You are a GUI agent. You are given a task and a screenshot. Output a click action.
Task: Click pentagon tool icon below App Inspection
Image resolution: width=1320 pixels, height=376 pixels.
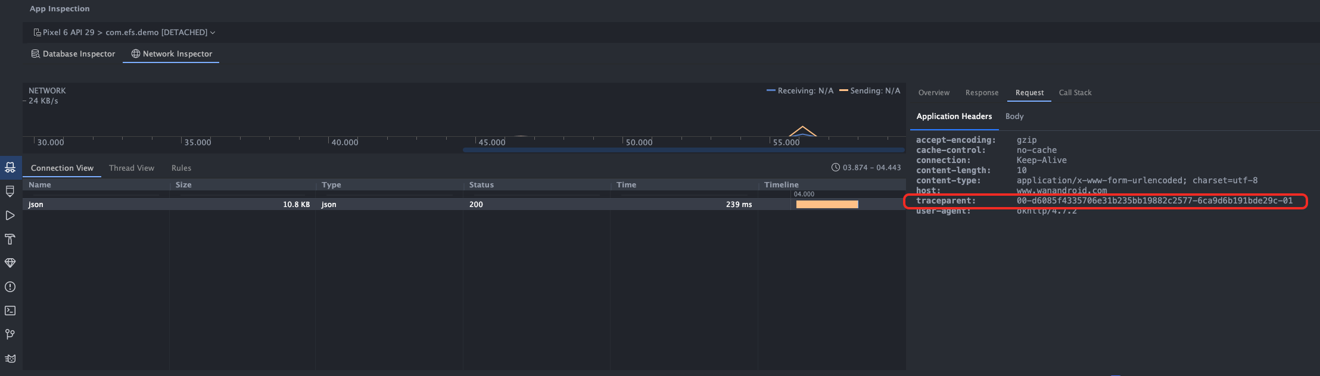click(x=10, y=192)
